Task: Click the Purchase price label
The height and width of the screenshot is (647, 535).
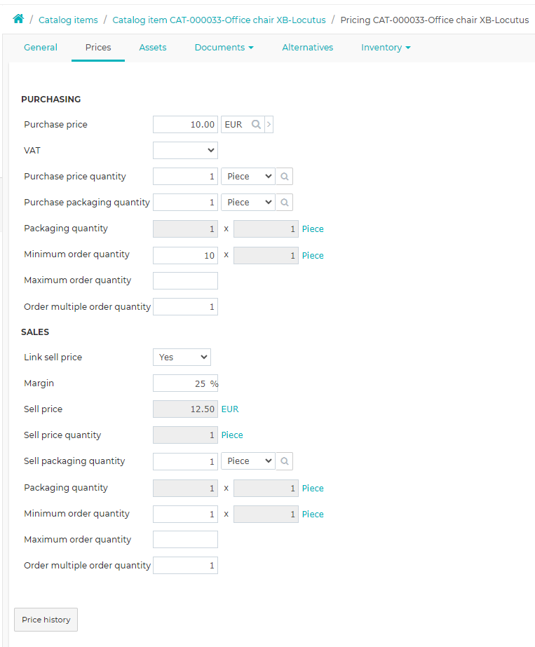Action: 55,125
